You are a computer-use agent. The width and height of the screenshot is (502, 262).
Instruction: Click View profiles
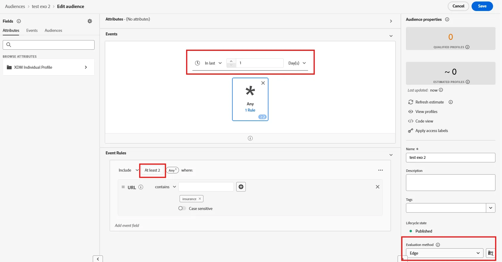426,112
